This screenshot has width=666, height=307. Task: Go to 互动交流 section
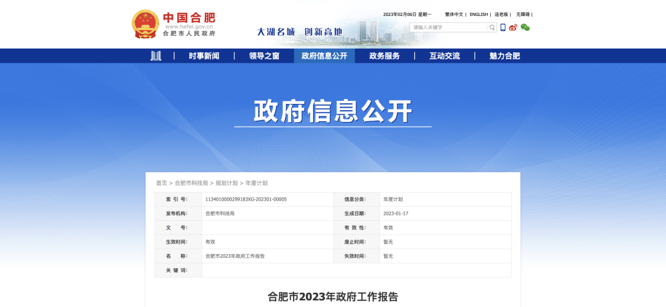(x=445, y=56)
